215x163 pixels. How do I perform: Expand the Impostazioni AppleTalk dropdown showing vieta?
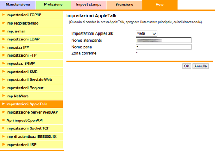coord(146,34)
